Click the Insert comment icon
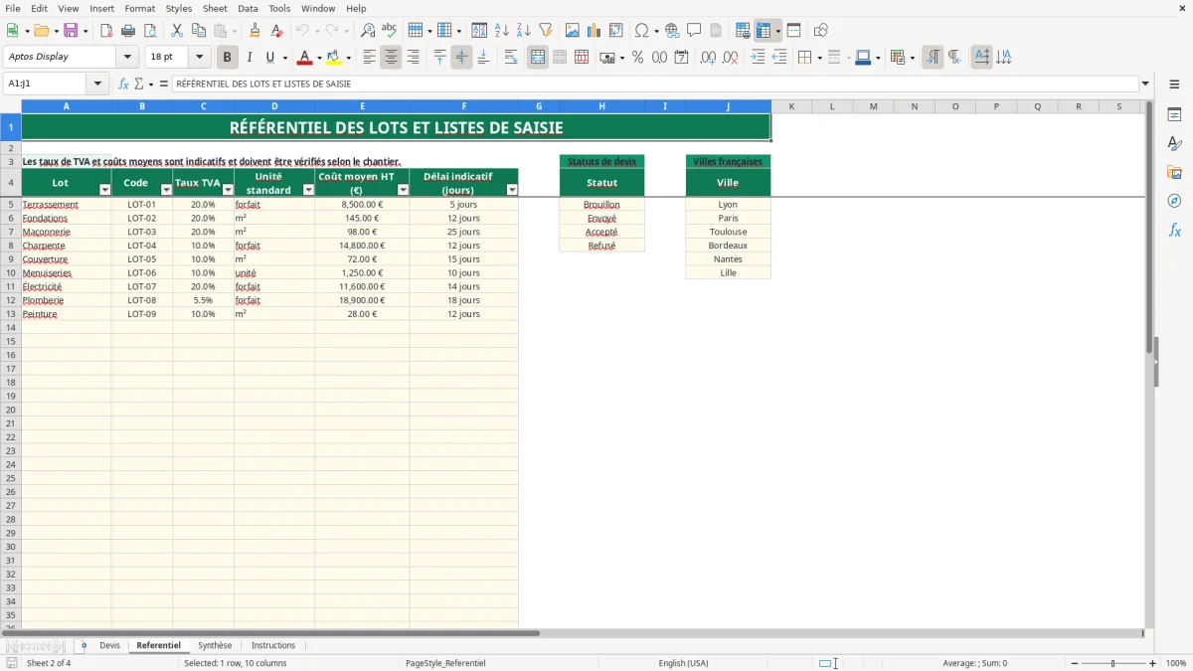The width and height of the screenshot is (1193, 671). click(694, 31)
